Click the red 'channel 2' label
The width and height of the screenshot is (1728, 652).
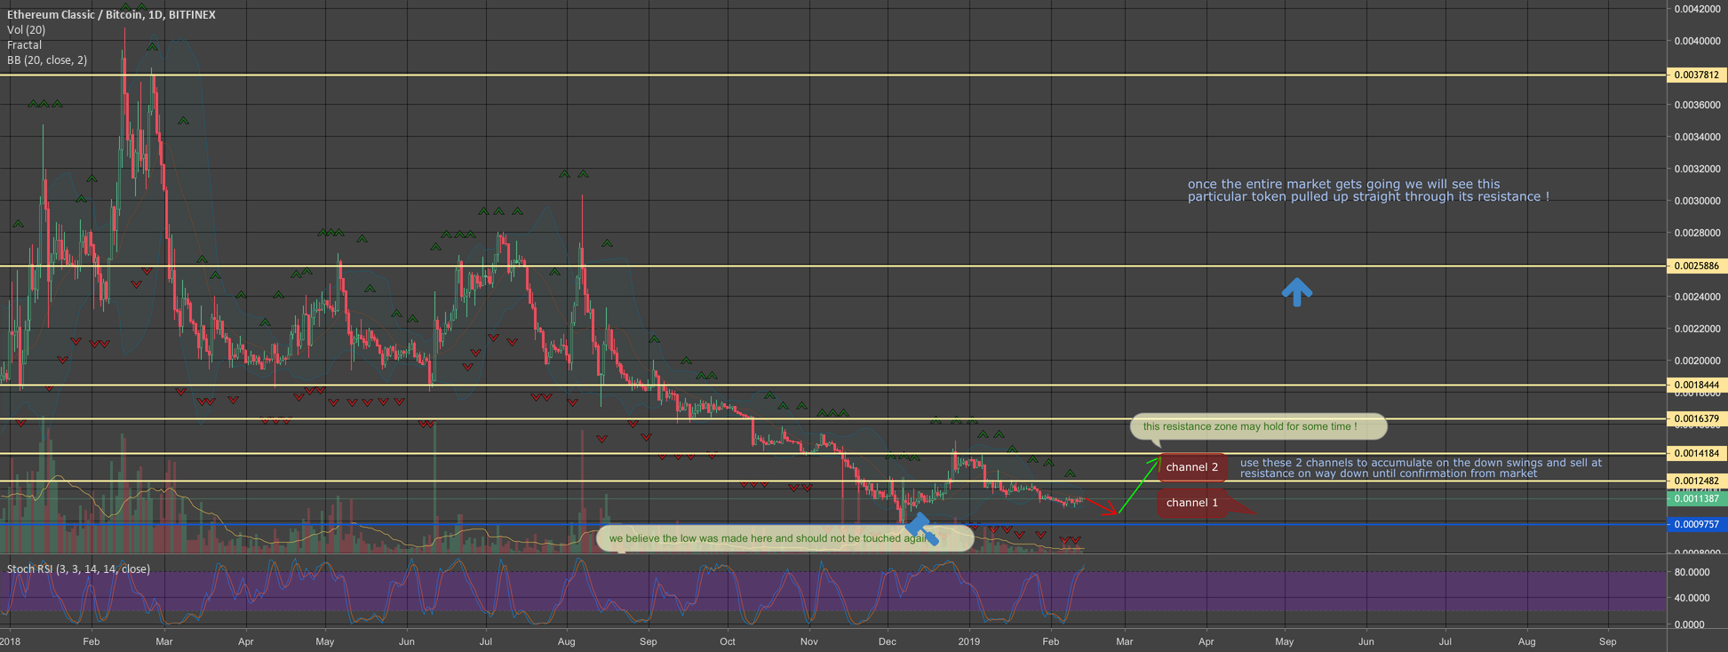tap(1191, 467)
